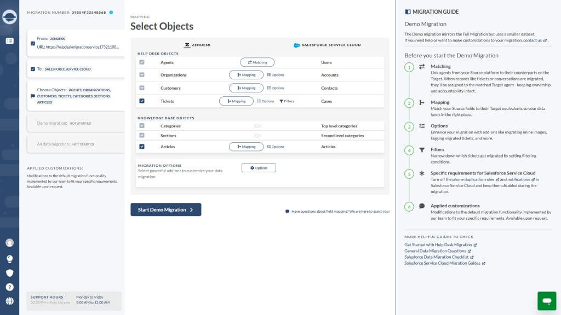The height and width of the screenshot is (315, 561).
Task: Open the user profile icon in sidebar
Action: tap(10, 243)
